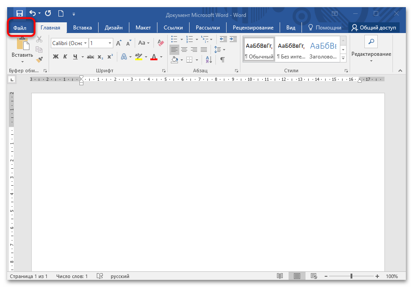Toggle subscript x₂ formatting
This screenshot has width=413, height=287.
pos(100,57)
